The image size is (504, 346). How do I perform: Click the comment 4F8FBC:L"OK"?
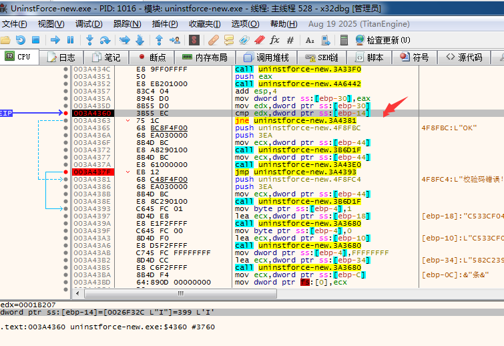coord(449,128)
